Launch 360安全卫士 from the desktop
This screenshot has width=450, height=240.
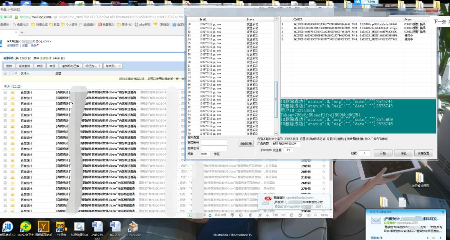(26, 228)
